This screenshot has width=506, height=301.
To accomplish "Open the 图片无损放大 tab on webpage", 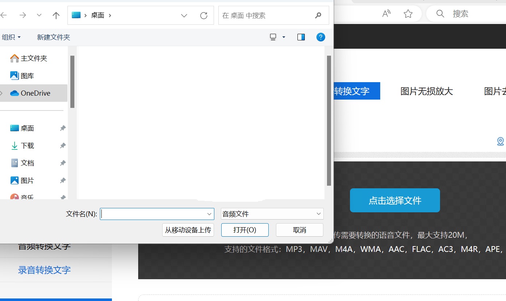I will tap(427, 91).
